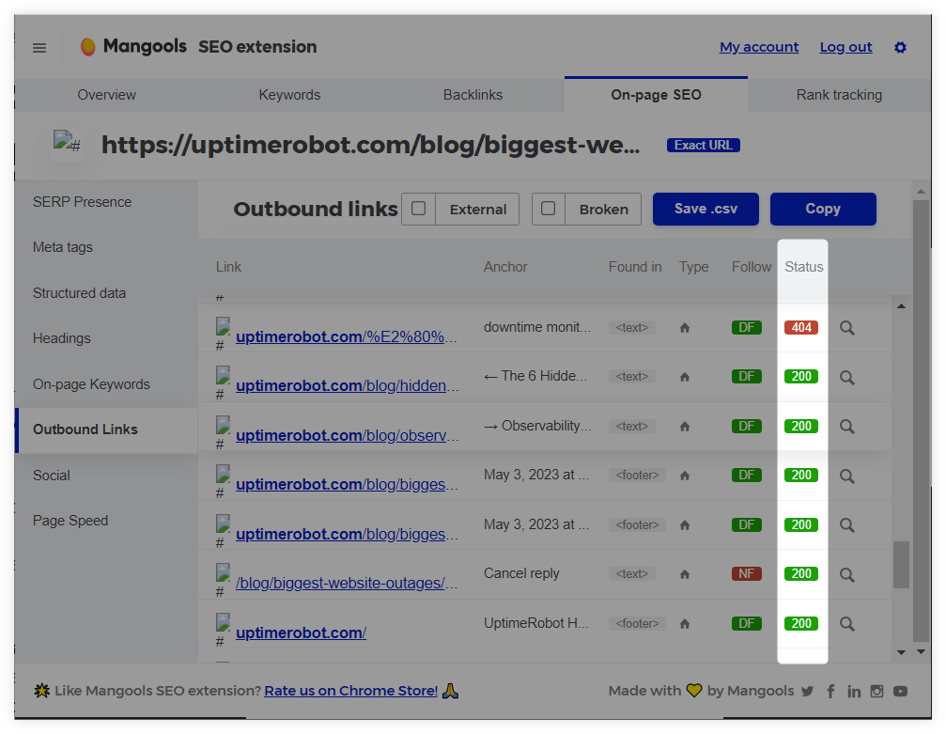Open the hamburger menu
Screen dimensions: 946x734
(39, 47)
